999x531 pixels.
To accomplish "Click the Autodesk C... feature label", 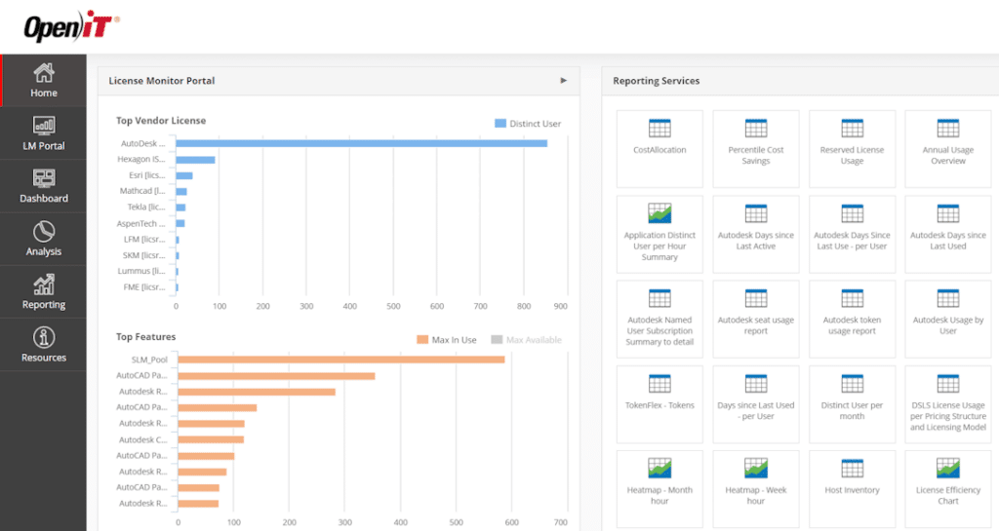I will tap(142, 439).
